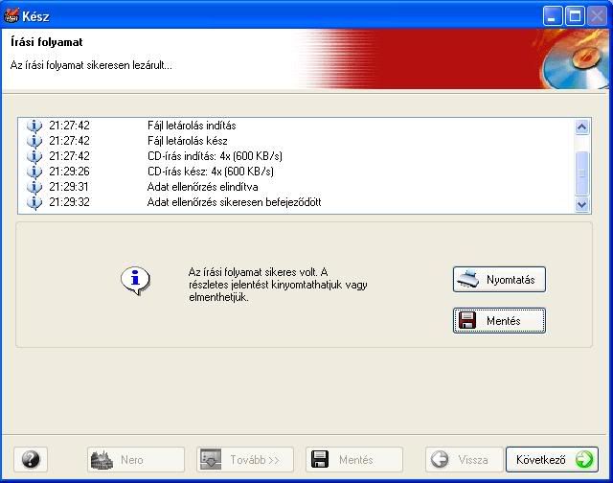Viewport: 613px width, 483px height.
Task: Select the Adat ellenőrzés sikeresen befejeződött entry
Action: [x=234, y=202]
